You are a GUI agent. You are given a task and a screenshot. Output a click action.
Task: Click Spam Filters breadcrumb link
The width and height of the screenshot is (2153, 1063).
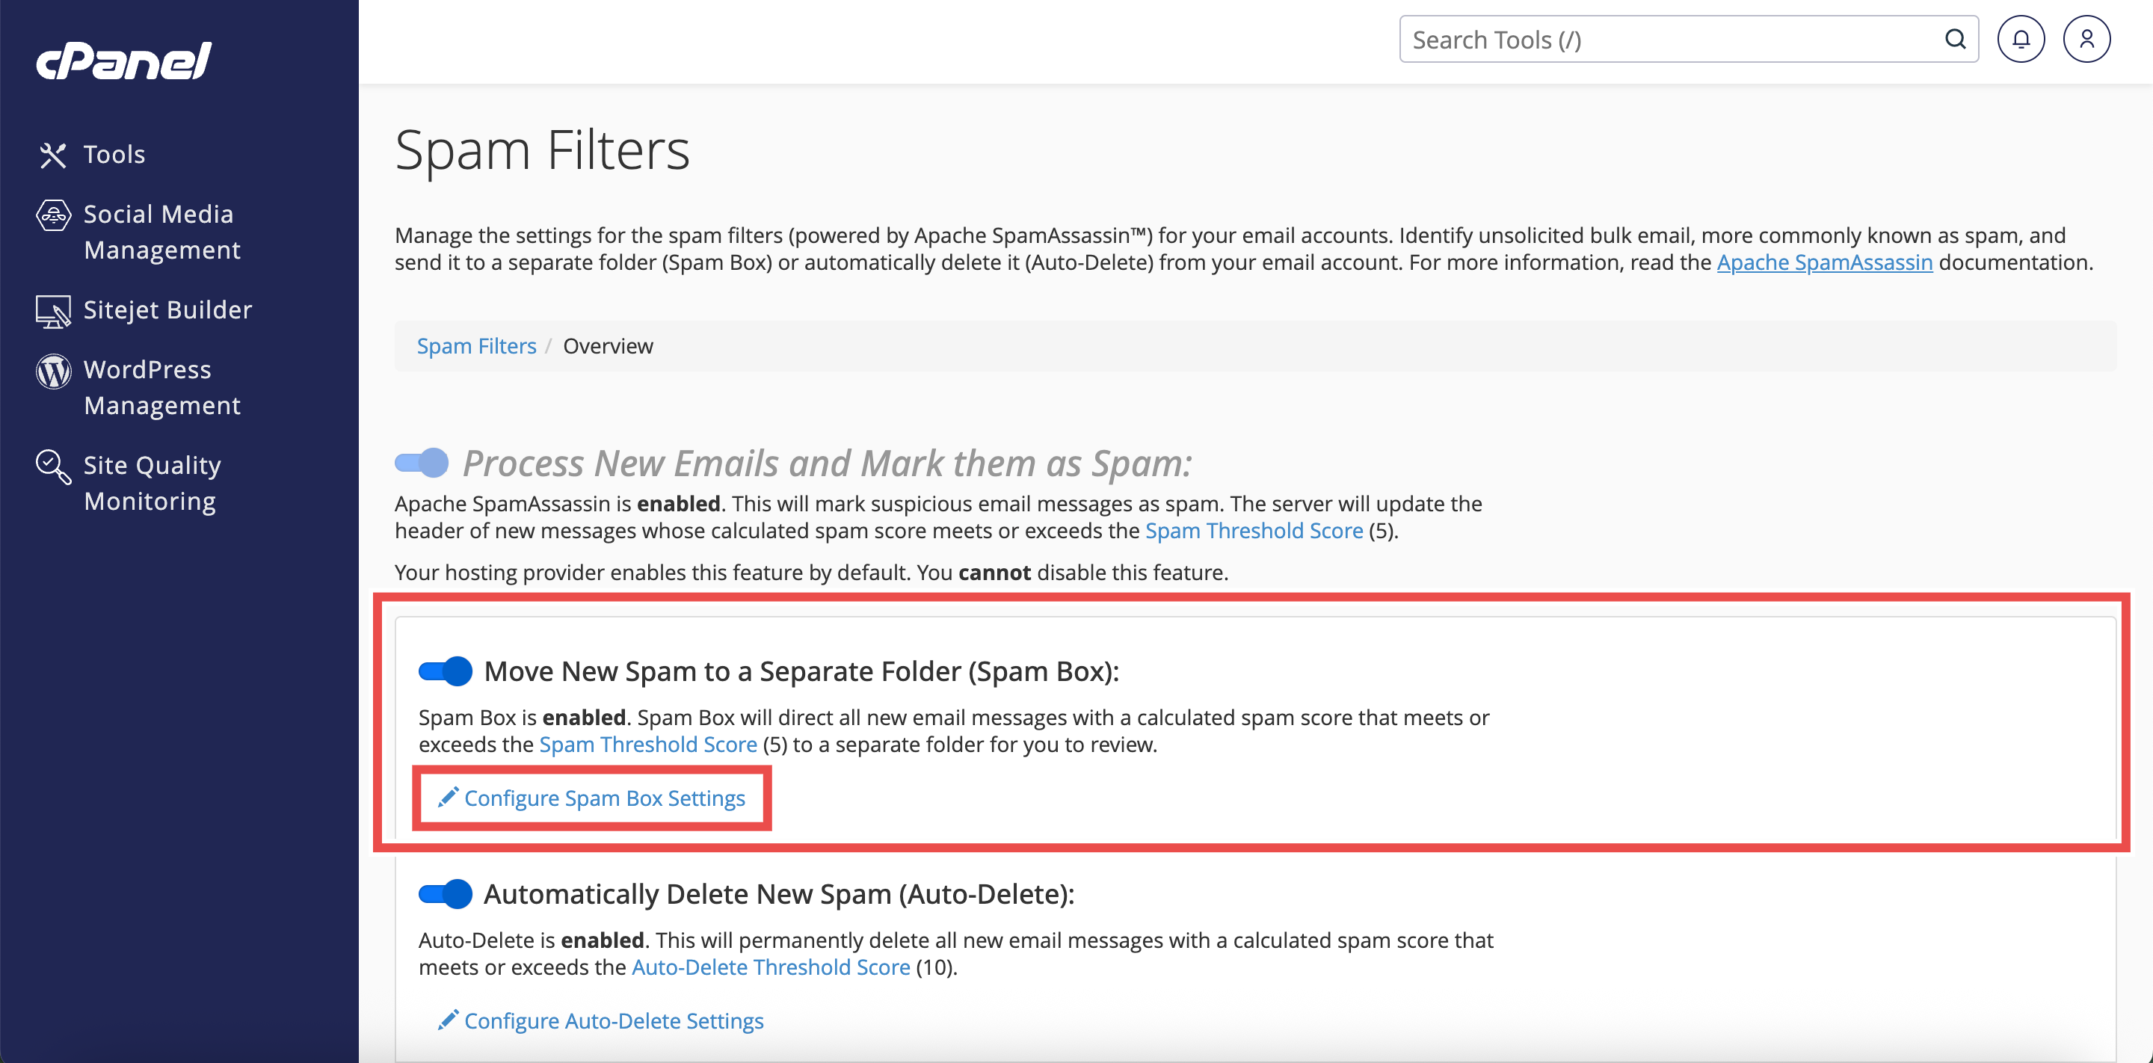476,346
